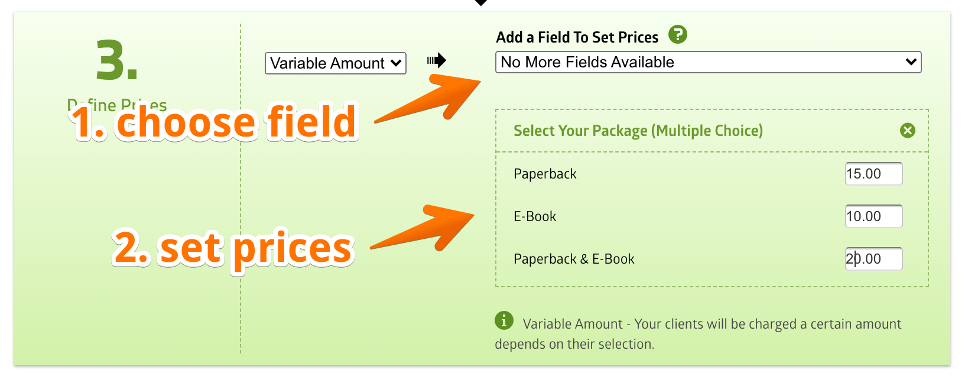Viewport: 968px width, 383px height.
Task: Click the Paperback & E-Book label
Action: pos(574,259)
